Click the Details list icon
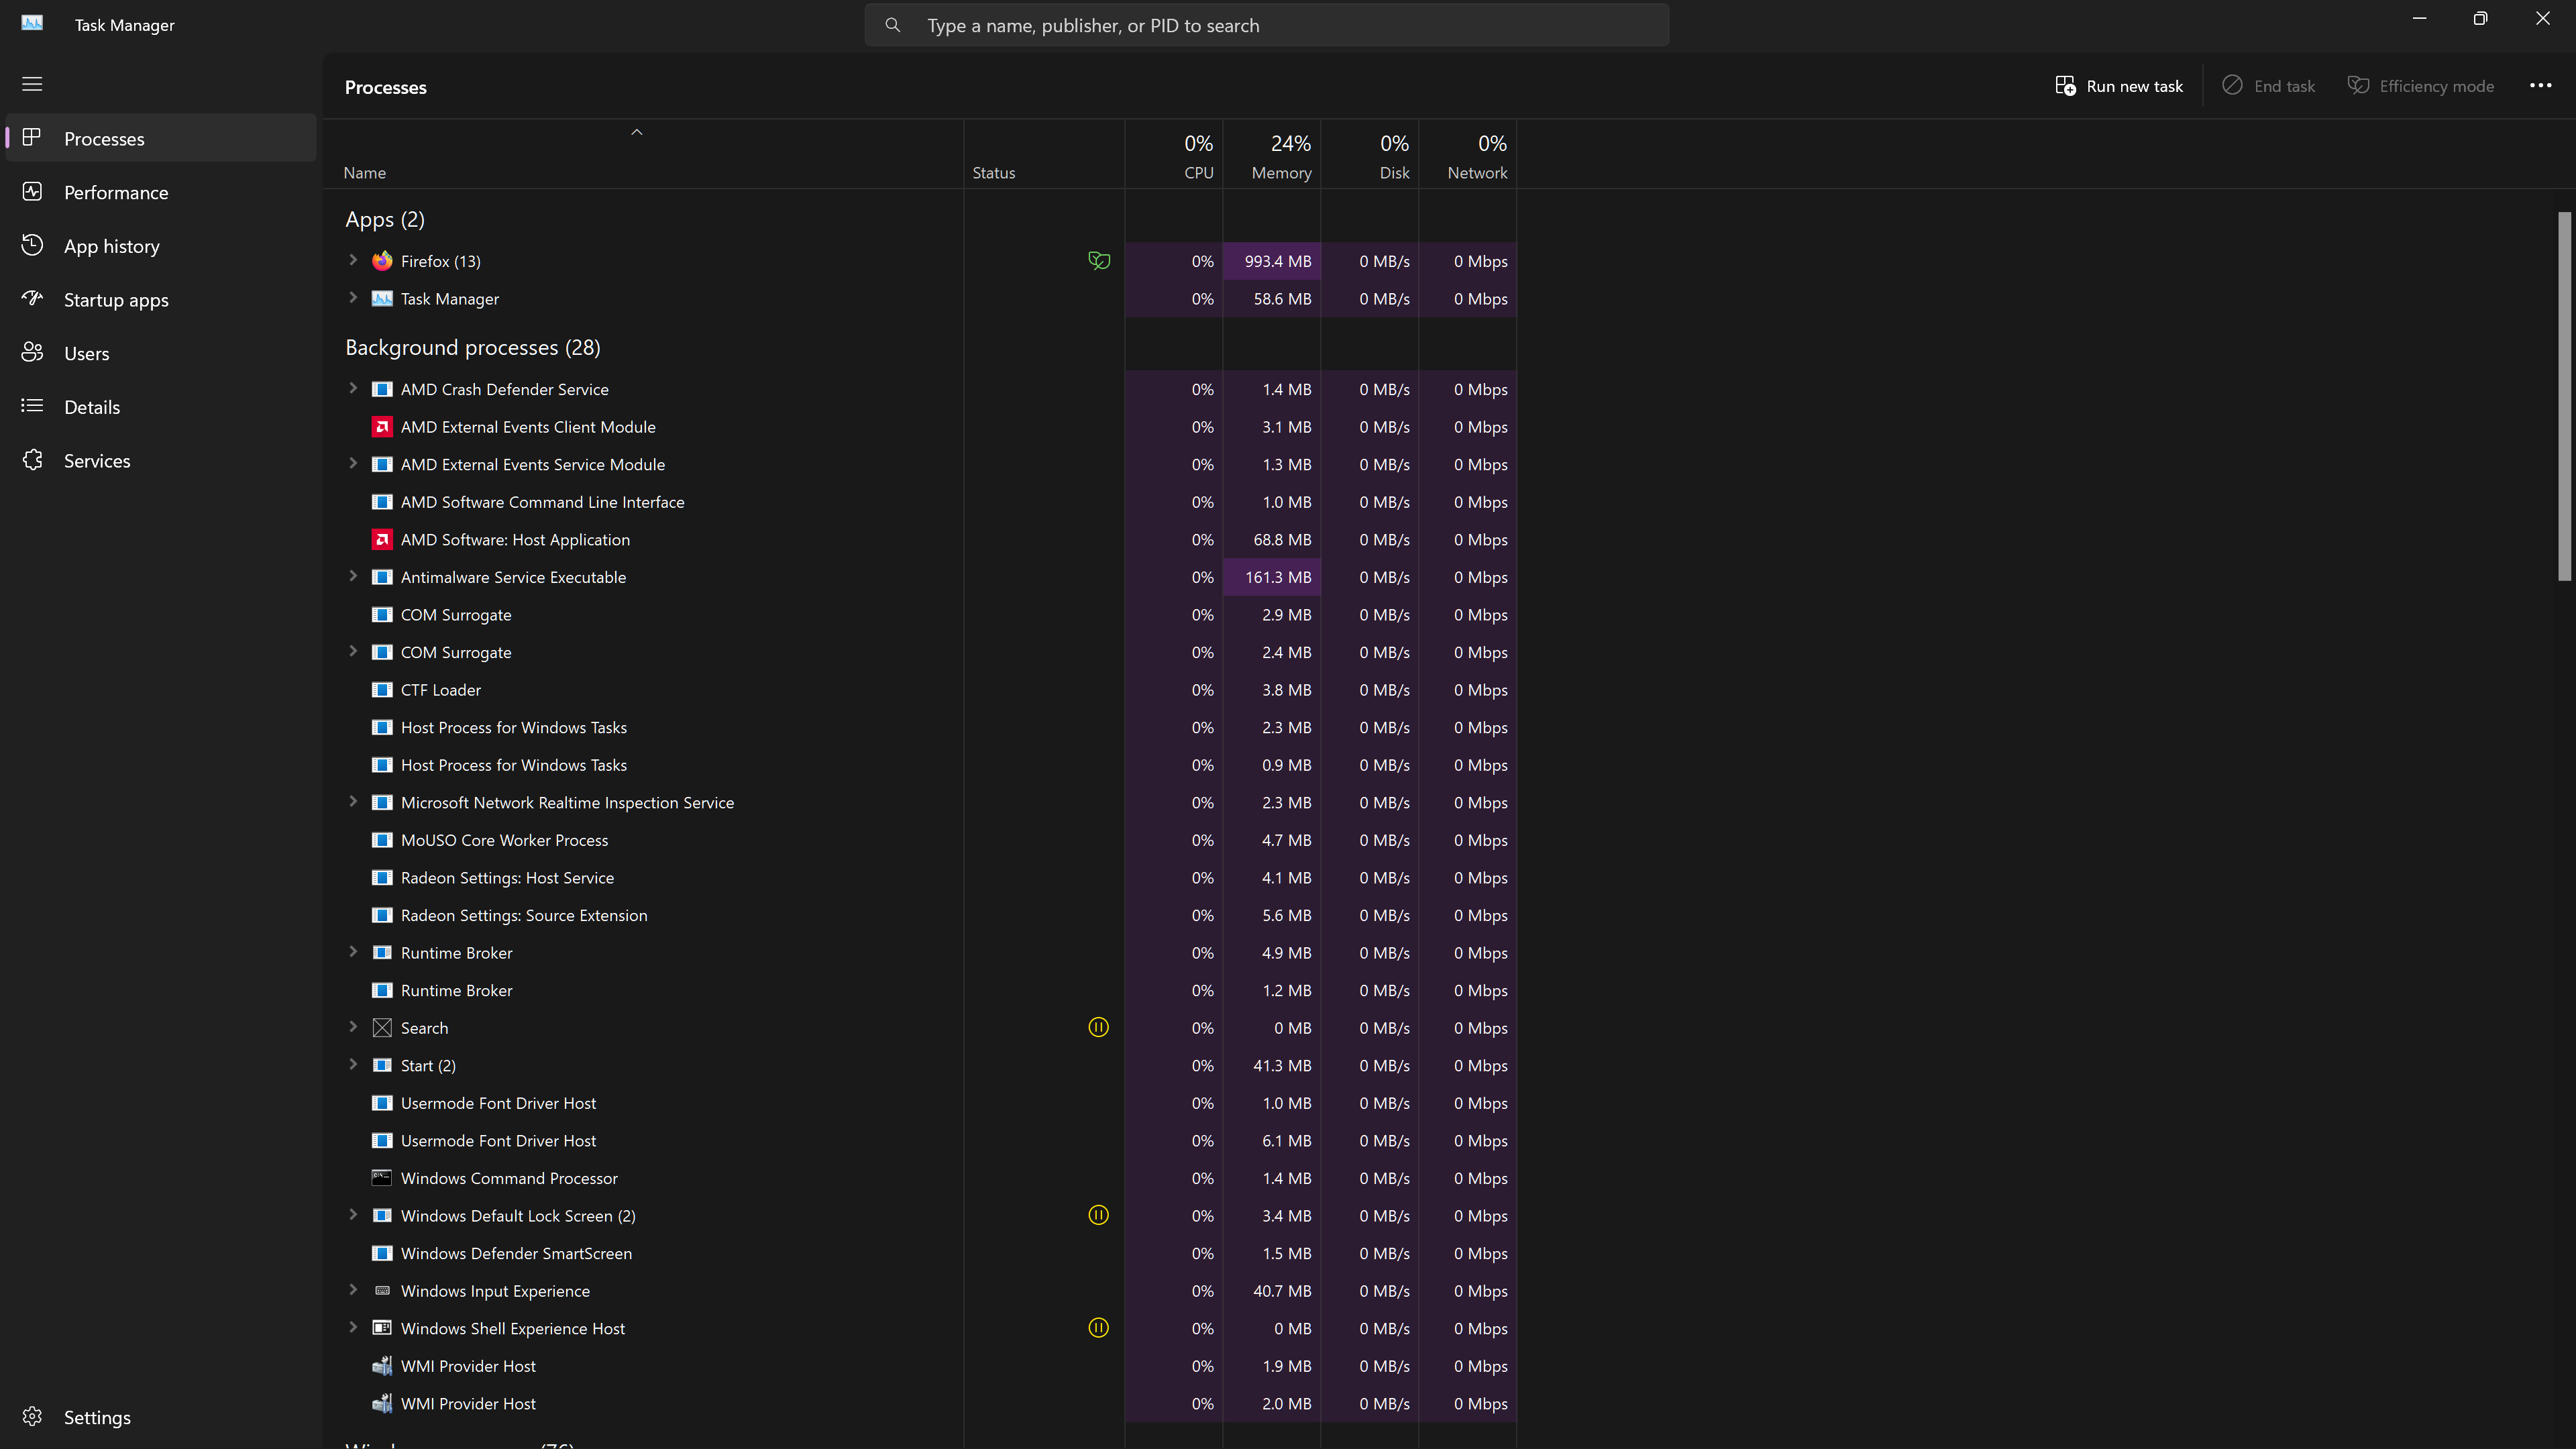 [32, 406]
